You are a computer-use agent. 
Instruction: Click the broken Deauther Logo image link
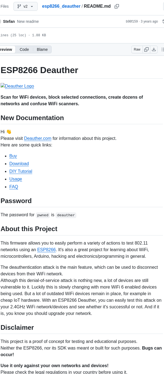pyautogui.click(x=17, y=86)
